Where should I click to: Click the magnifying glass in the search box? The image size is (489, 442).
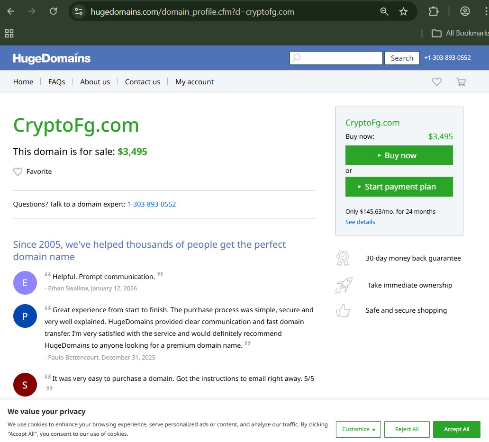tap(296, 58)
